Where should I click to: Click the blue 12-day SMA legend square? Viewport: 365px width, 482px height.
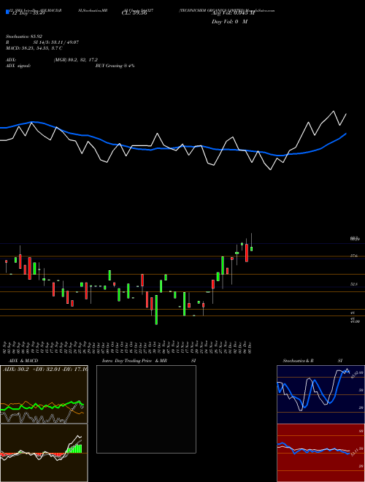8,12
